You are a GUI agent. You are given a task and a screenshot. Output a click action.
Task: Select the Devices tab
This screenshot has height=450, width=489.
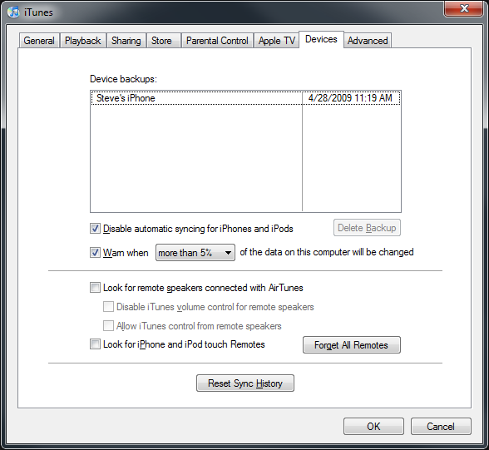click(321, 39)
